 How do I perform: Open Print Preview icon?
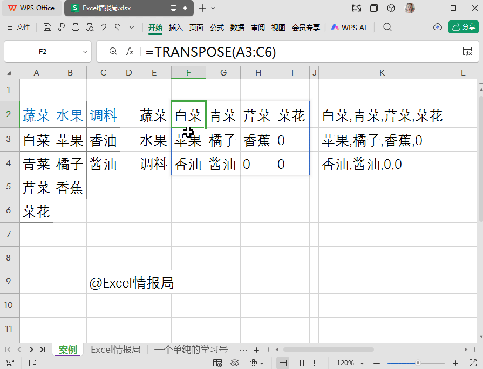[90, 28]
